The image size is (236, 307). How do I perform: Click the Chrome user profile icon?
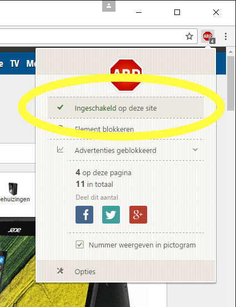click(x=109, y=6)
